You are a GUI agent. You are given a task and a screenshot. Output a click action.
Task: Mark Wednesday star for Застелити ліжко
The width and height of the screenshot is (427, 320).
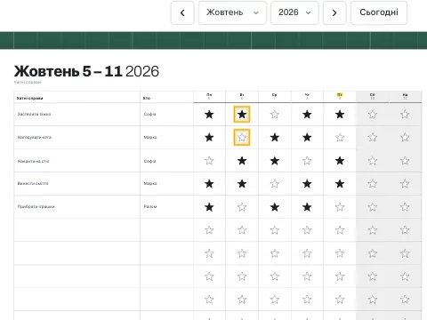click(x=275, y=115)
